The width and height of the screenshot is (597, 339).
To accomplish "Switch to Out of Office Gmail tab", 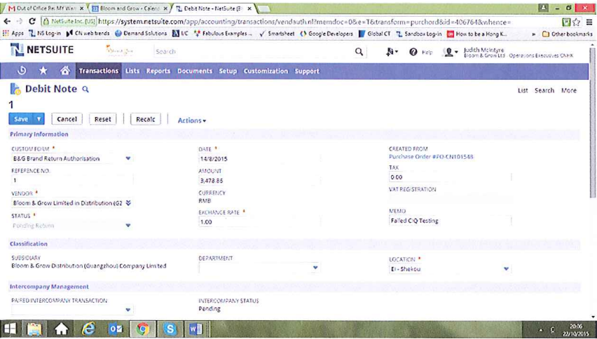I will click(x=45, y=8).
